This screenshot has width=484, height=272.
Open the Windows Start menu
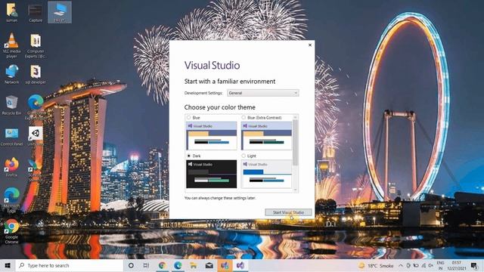(8, 265)
